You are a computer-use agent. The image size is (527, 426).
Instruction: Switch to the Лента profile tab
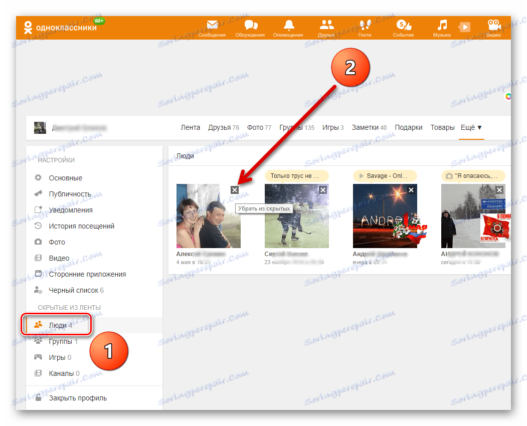(x=190, y=128)
